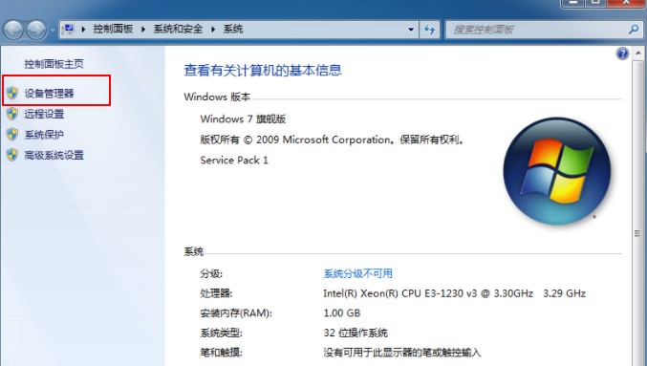Screen dimensions: 647x366
Task: Click the shield icon beside 远程设置
Action: (12, 114)
